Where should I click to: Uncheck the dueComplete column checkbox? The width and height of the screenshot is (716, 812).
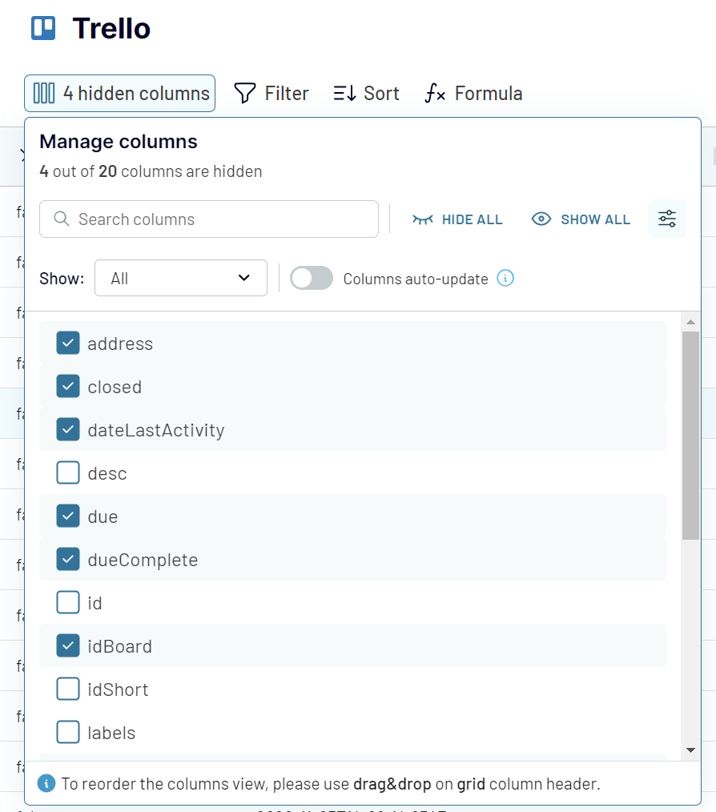click(68, 559)
